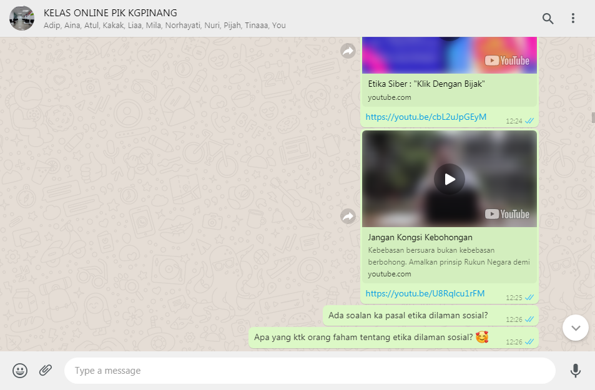
Task: Click the paperclip attach icon
Action: (x=46, y=371)
